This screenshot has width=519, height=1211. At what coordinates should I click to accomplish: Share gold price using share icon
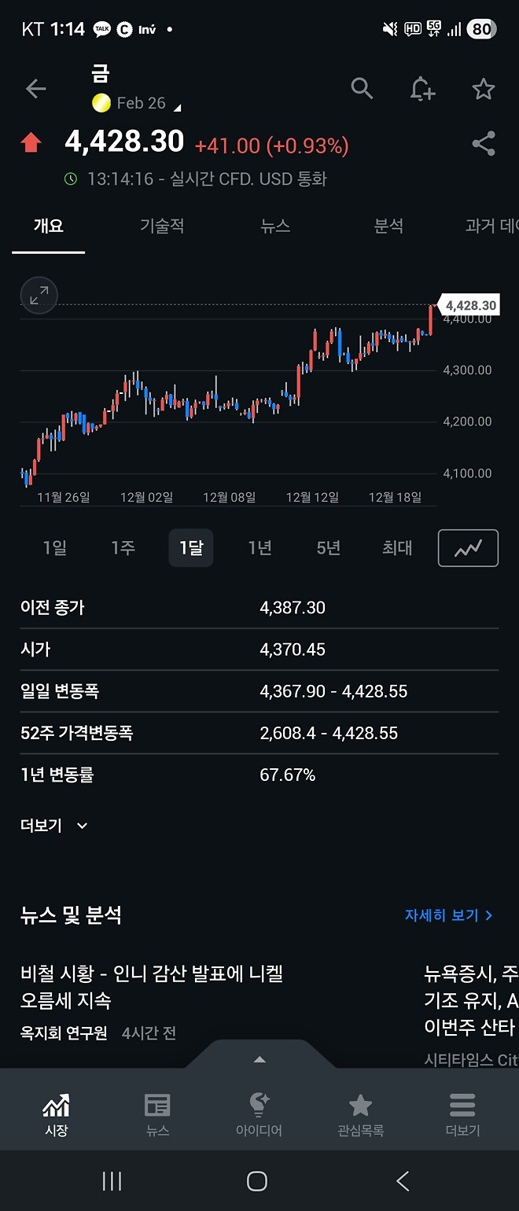click(483, 143)
